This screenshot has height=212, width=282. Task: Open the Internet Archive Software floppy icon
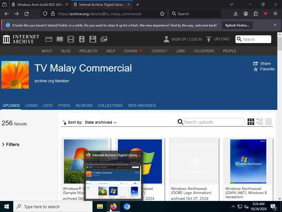(93, 39)
